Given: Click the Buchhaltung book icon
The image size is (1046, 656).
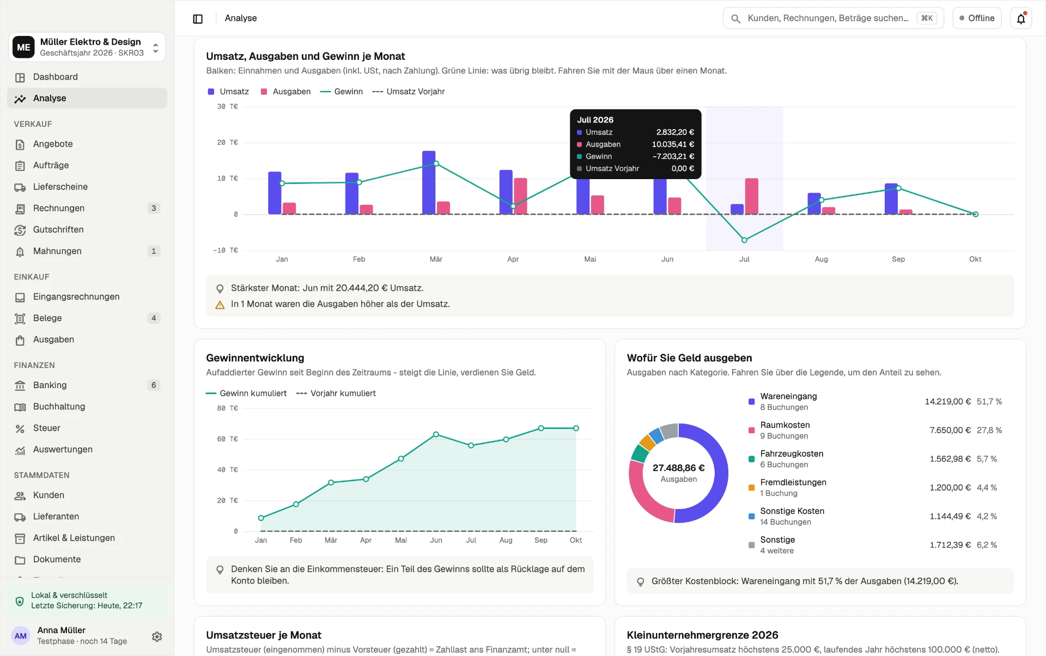Looking at the screenshot, I should coord(20,407).
